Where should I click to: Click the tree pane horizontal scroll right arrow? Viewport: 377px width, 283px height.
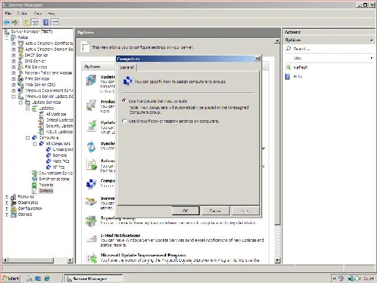coord(70,260)
